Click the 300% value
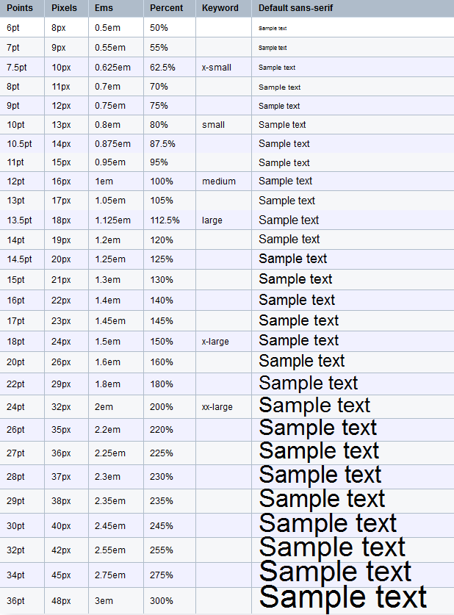Viewport: 454px width, 615px height. [162, 601]
